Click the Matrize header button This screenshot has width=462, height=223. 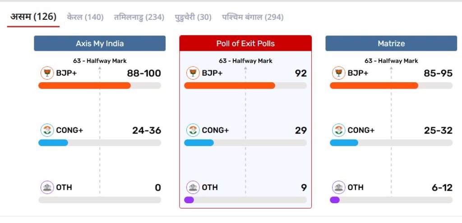point(391,44)
